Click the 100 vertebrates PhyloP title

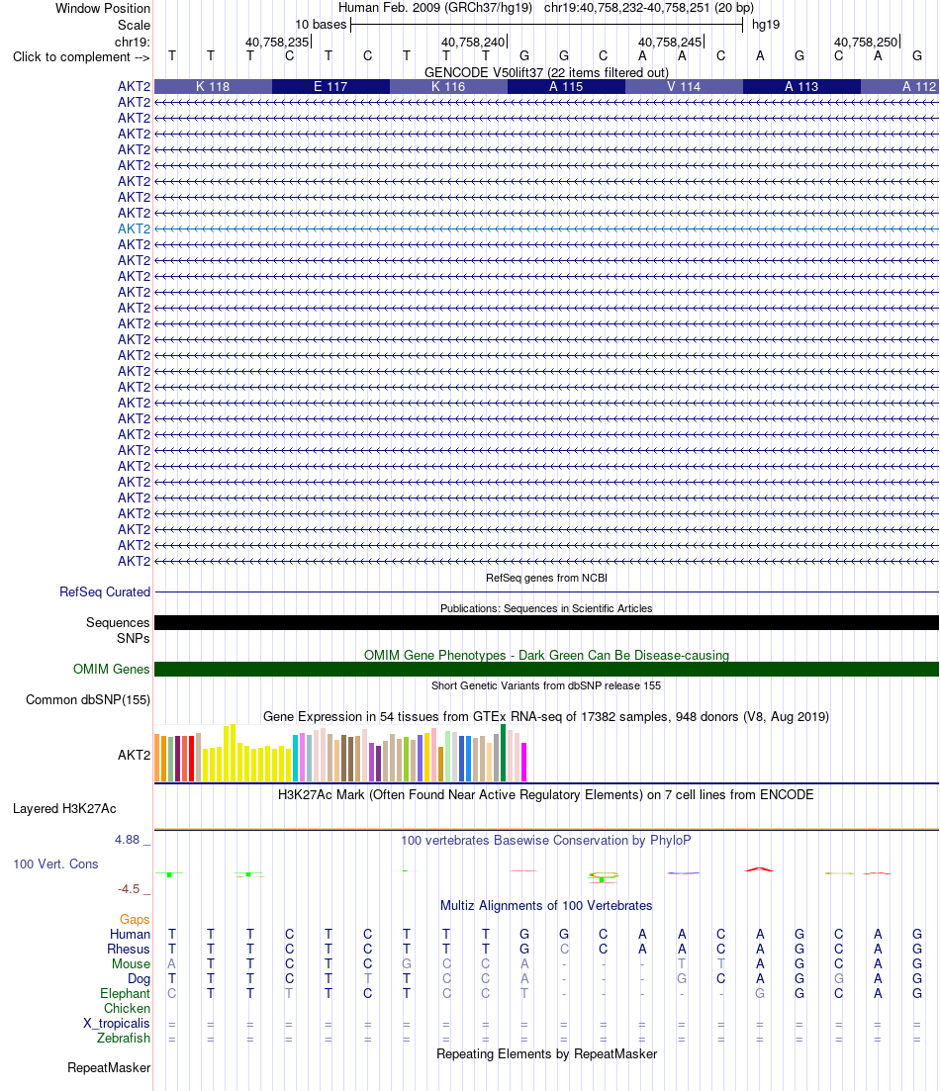[x=546, y=841]
